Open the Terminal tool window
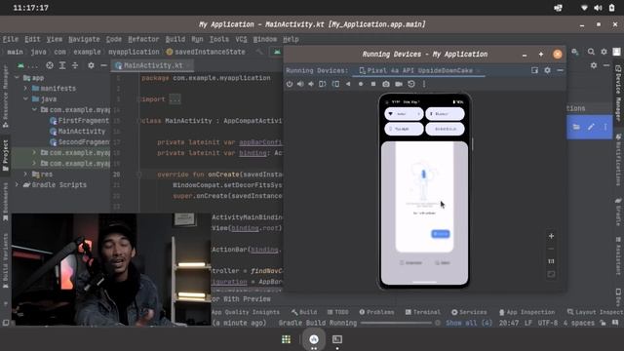Viewport: 624px width, 351px height. 422,312
